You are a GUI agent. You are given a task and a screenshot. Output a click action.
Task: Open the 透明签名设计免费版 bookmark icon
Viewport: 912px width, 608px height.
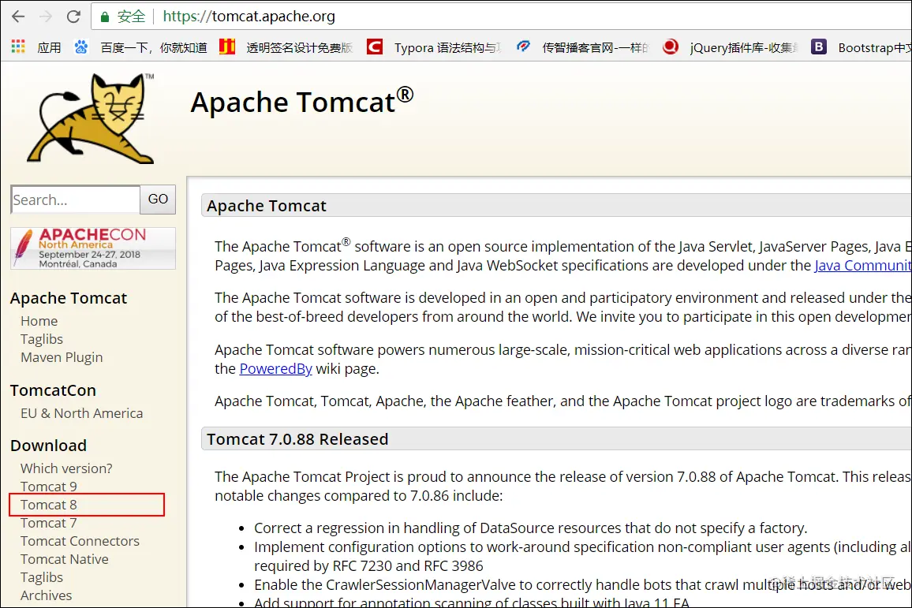(x=227, y=47)
